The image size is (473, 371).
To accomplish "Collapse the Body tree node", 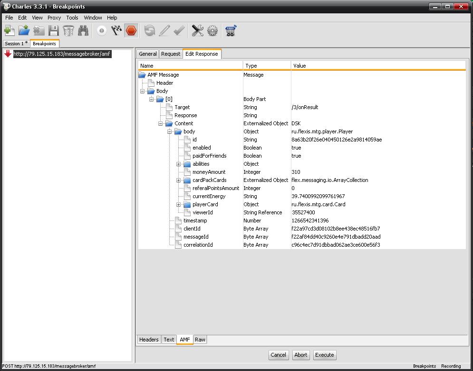I will point(142,91).
